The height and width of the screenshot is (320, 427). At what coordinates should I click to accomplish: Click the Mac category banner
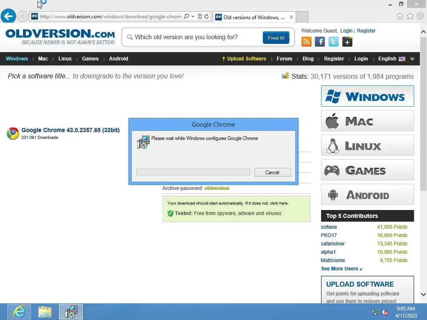click(x=367, y=120)
